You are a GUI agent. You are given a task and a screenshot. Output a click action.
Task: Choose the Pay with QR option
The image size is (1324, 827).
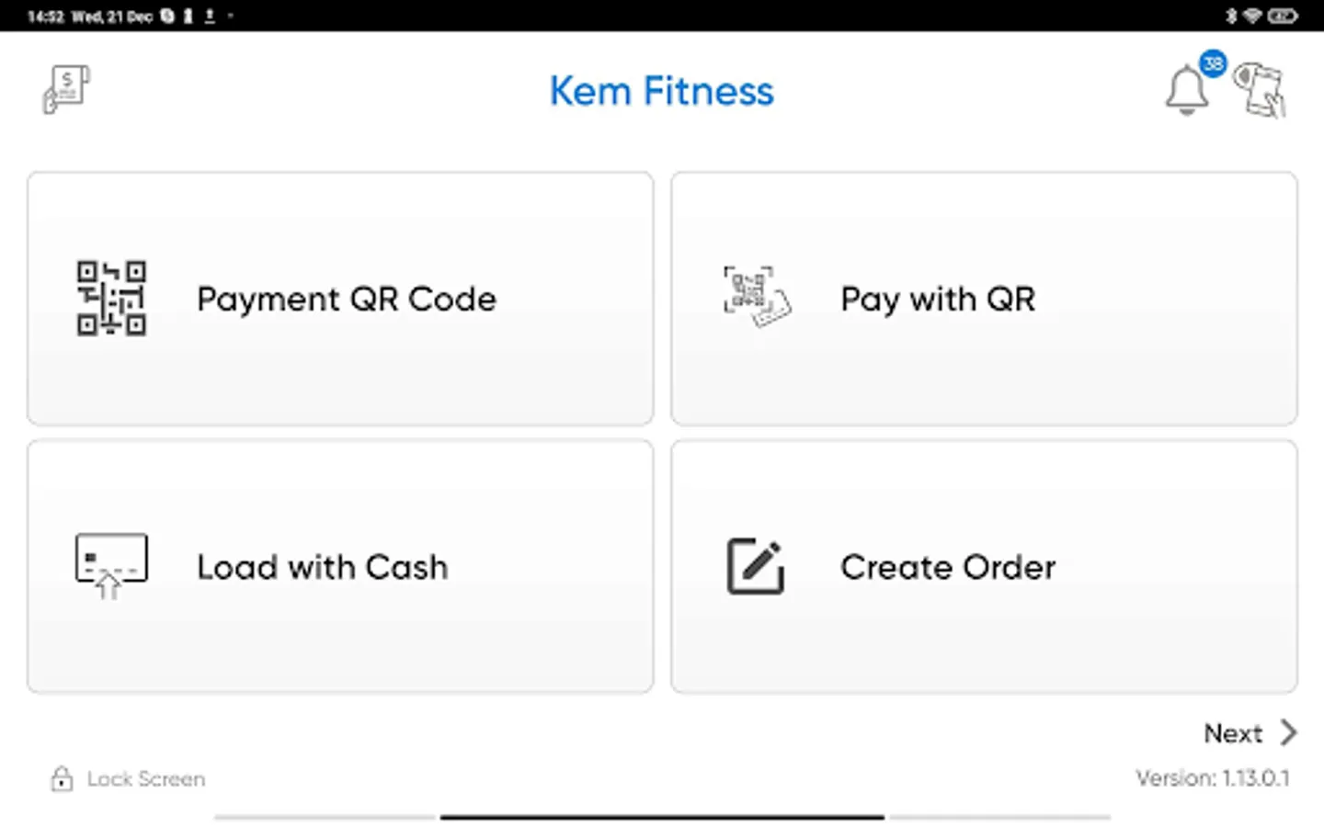pyautogui.click(x=937, y=300)
